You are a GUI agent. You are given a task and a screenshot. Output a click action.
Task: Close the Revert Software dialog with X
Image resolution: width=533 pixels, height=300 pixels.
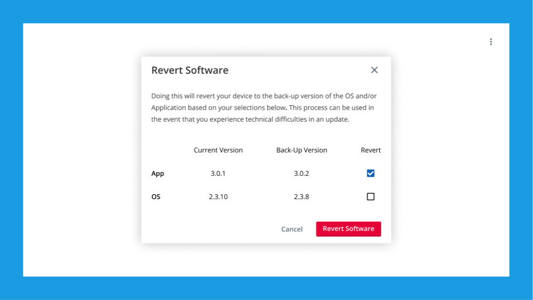coord(374,70)
